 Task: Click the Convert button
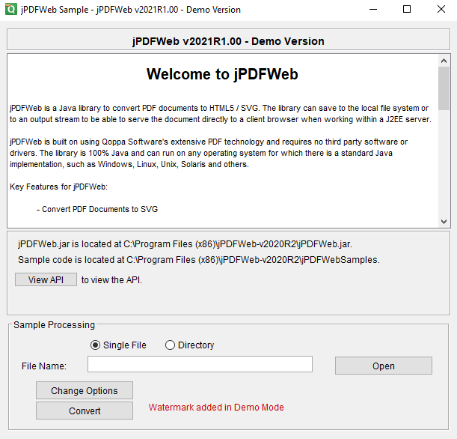click(x=85, y=411)
